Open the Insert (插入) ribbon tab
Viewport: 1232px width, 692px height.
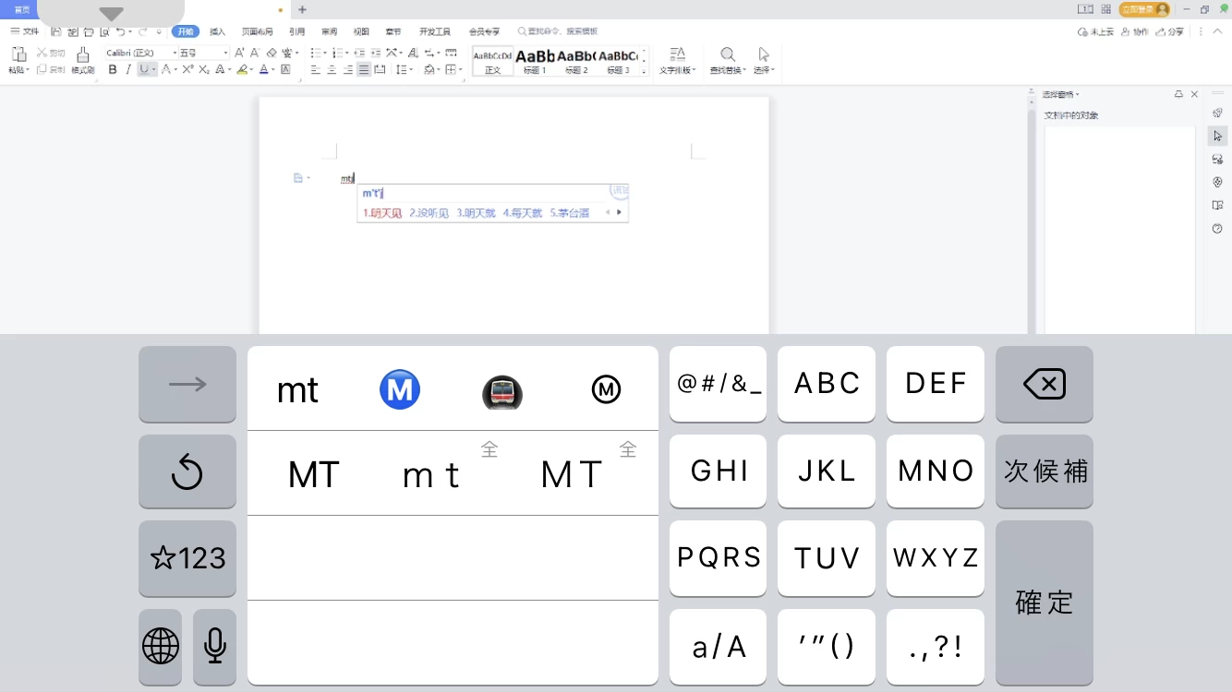click(x=218, y=31)
